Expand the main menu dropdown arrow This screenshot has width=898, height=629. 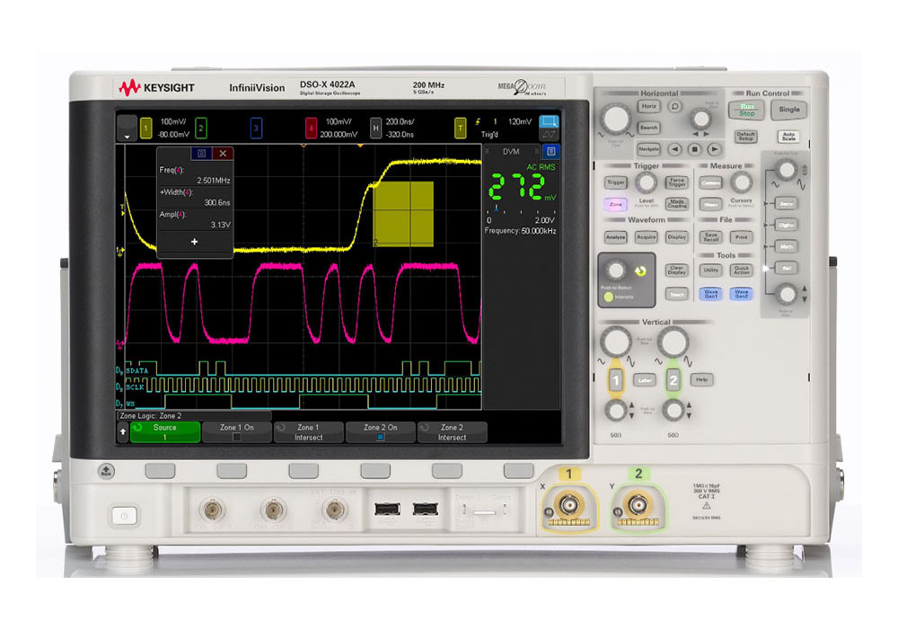point(127,128)
